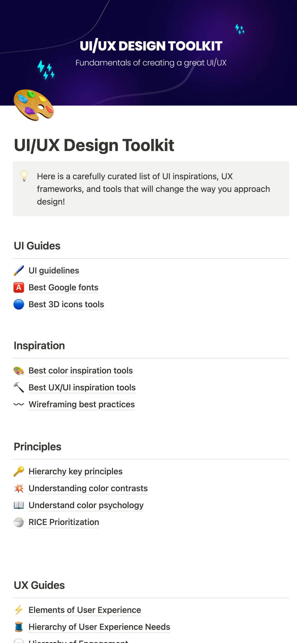
Task: Open RICE Prioritization page
Action: click(64, 522)
